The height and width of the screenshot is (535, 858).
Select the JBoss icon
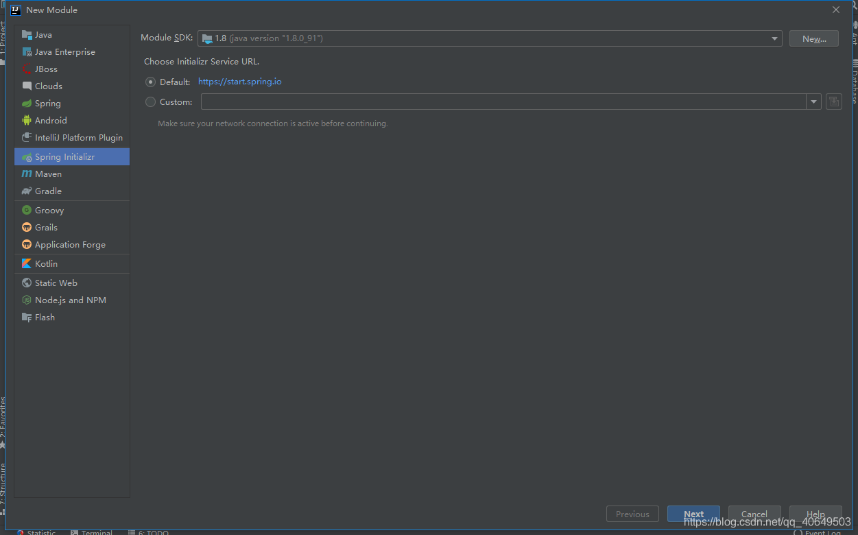click(27, 69)
